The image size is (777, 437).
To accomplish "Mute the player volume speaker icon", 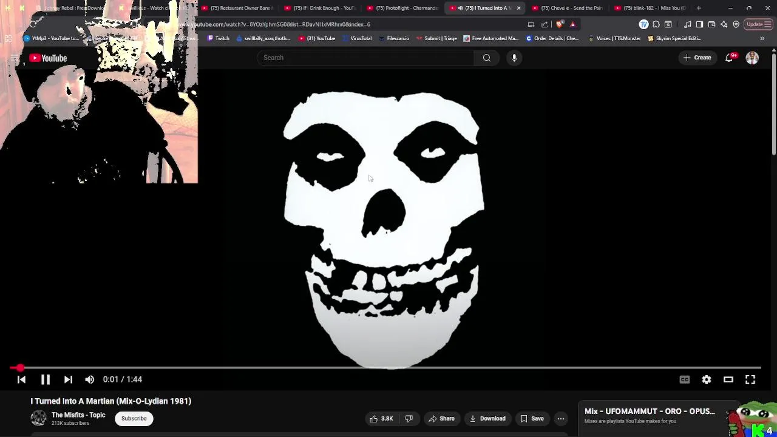I will (x=89, y=379).
